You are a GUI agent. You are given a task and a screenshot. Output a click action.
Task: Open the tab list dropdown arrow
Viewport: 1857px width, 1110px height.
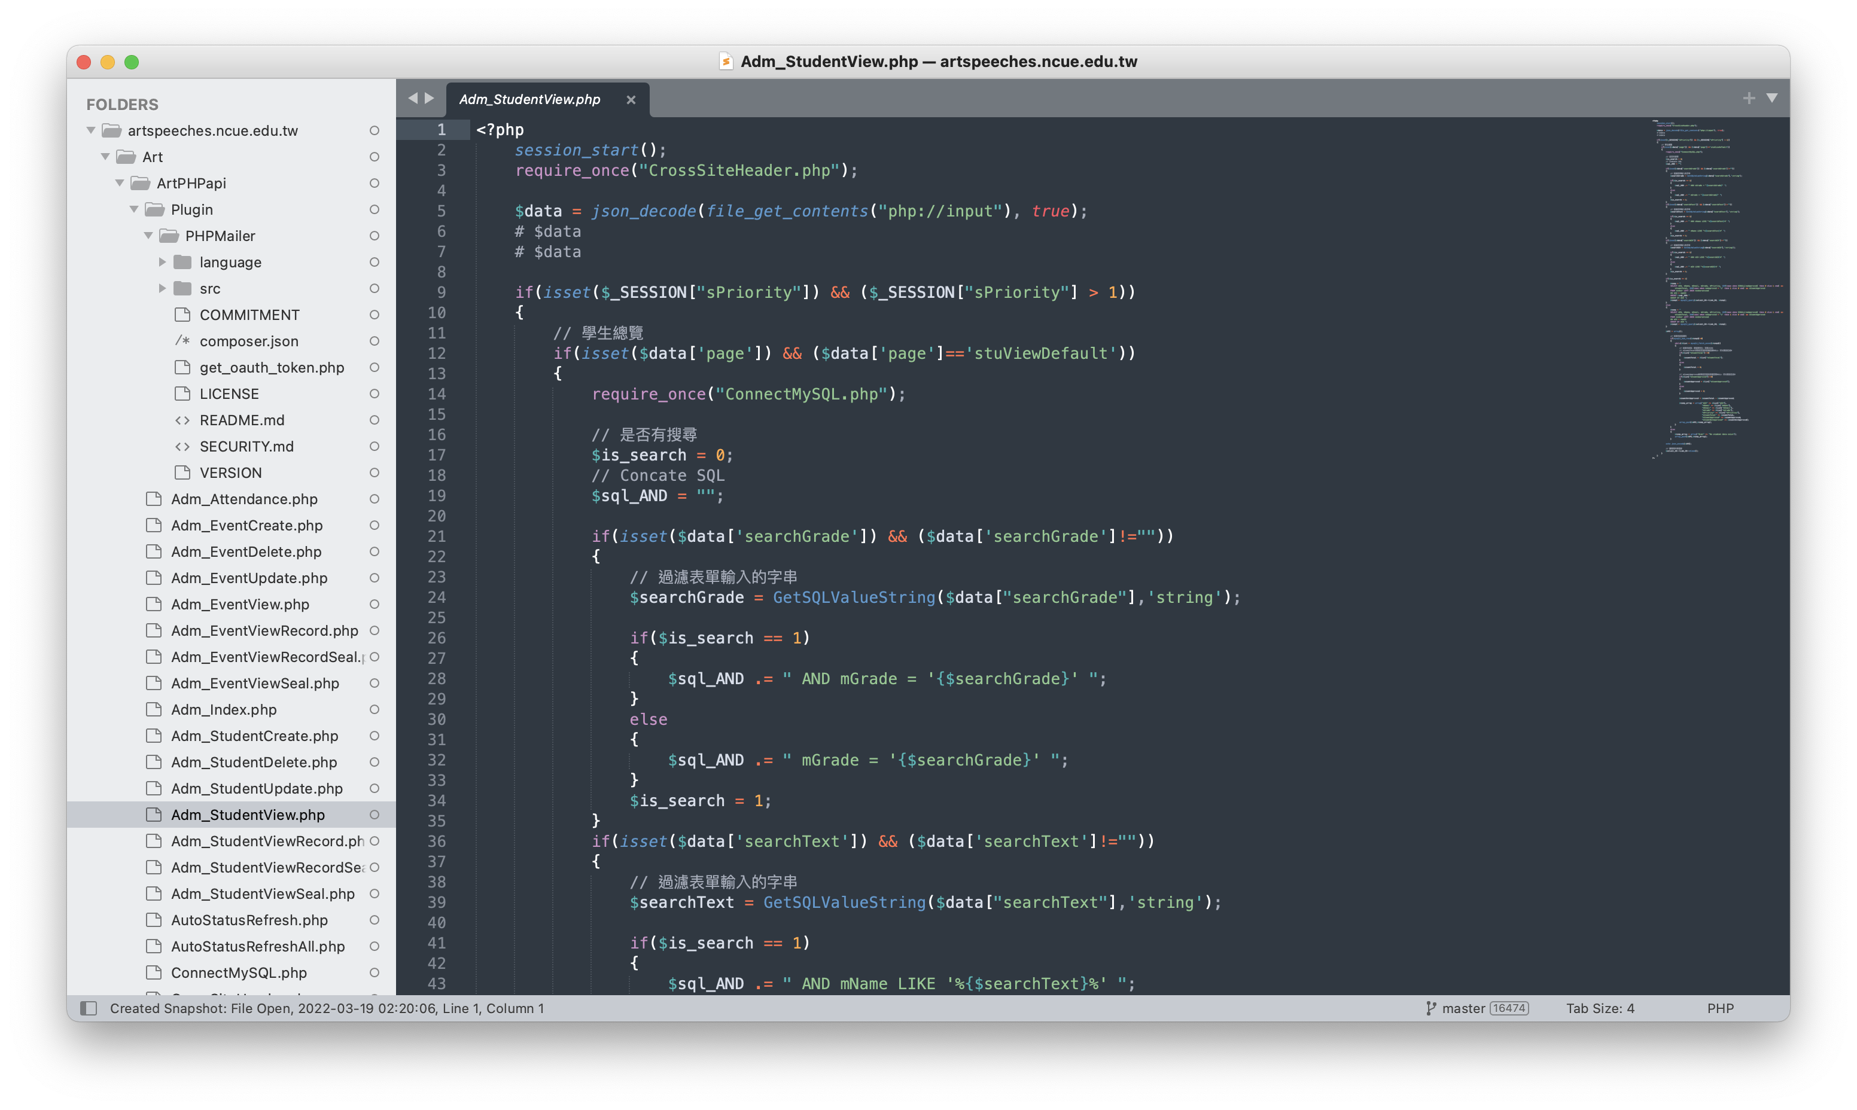point(1771,98)
